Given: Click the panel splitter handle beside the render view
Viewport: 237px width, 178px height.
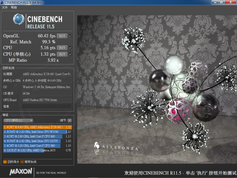Looking at the screenshot, I should [76, 94].
